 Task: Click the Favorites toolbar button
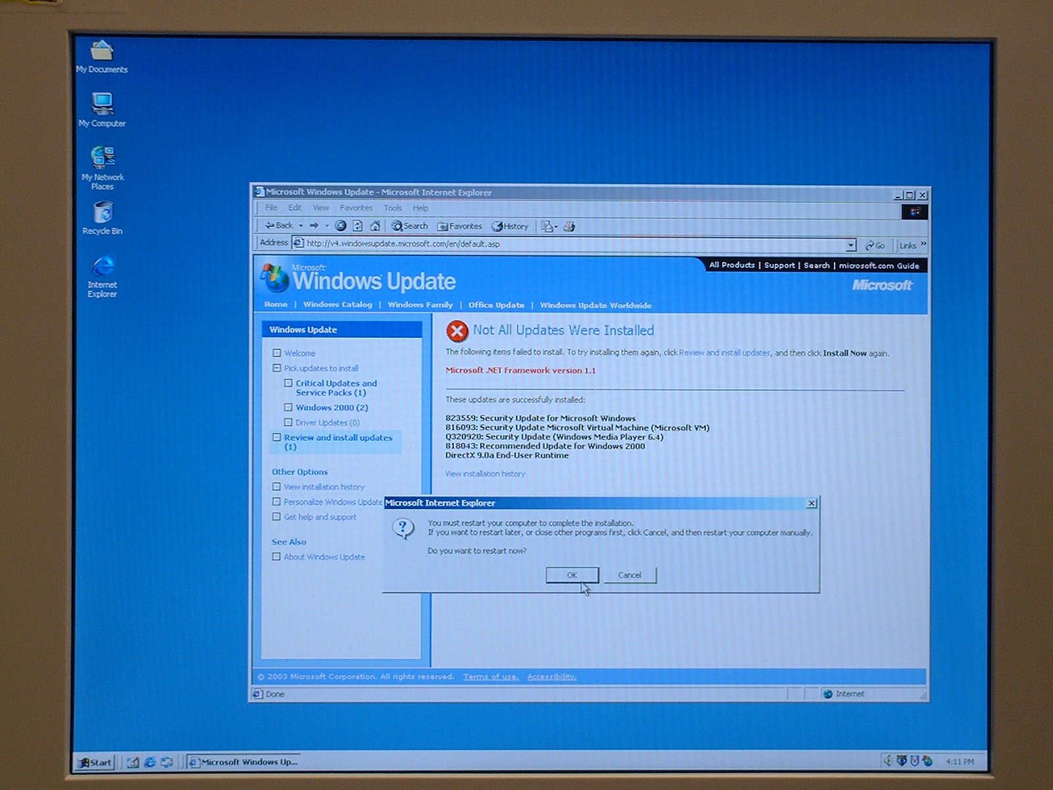(x=459, y=226)
